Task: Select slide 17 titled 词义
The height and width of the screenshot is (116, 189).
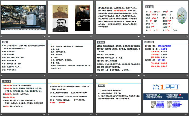Action: tap(23, 56)
